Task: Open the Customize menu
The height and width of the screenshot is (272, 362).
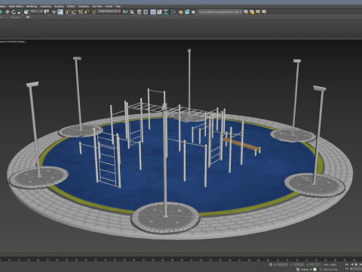Action: 45,6
